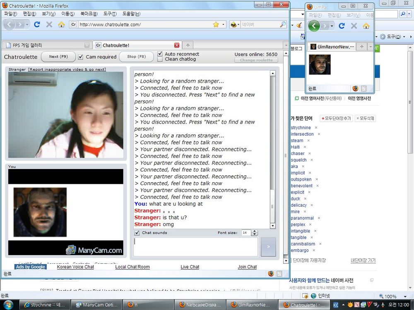Screen dimensions: 414x310
Task: Open the 북마크(B) menu
Action: 89,14
